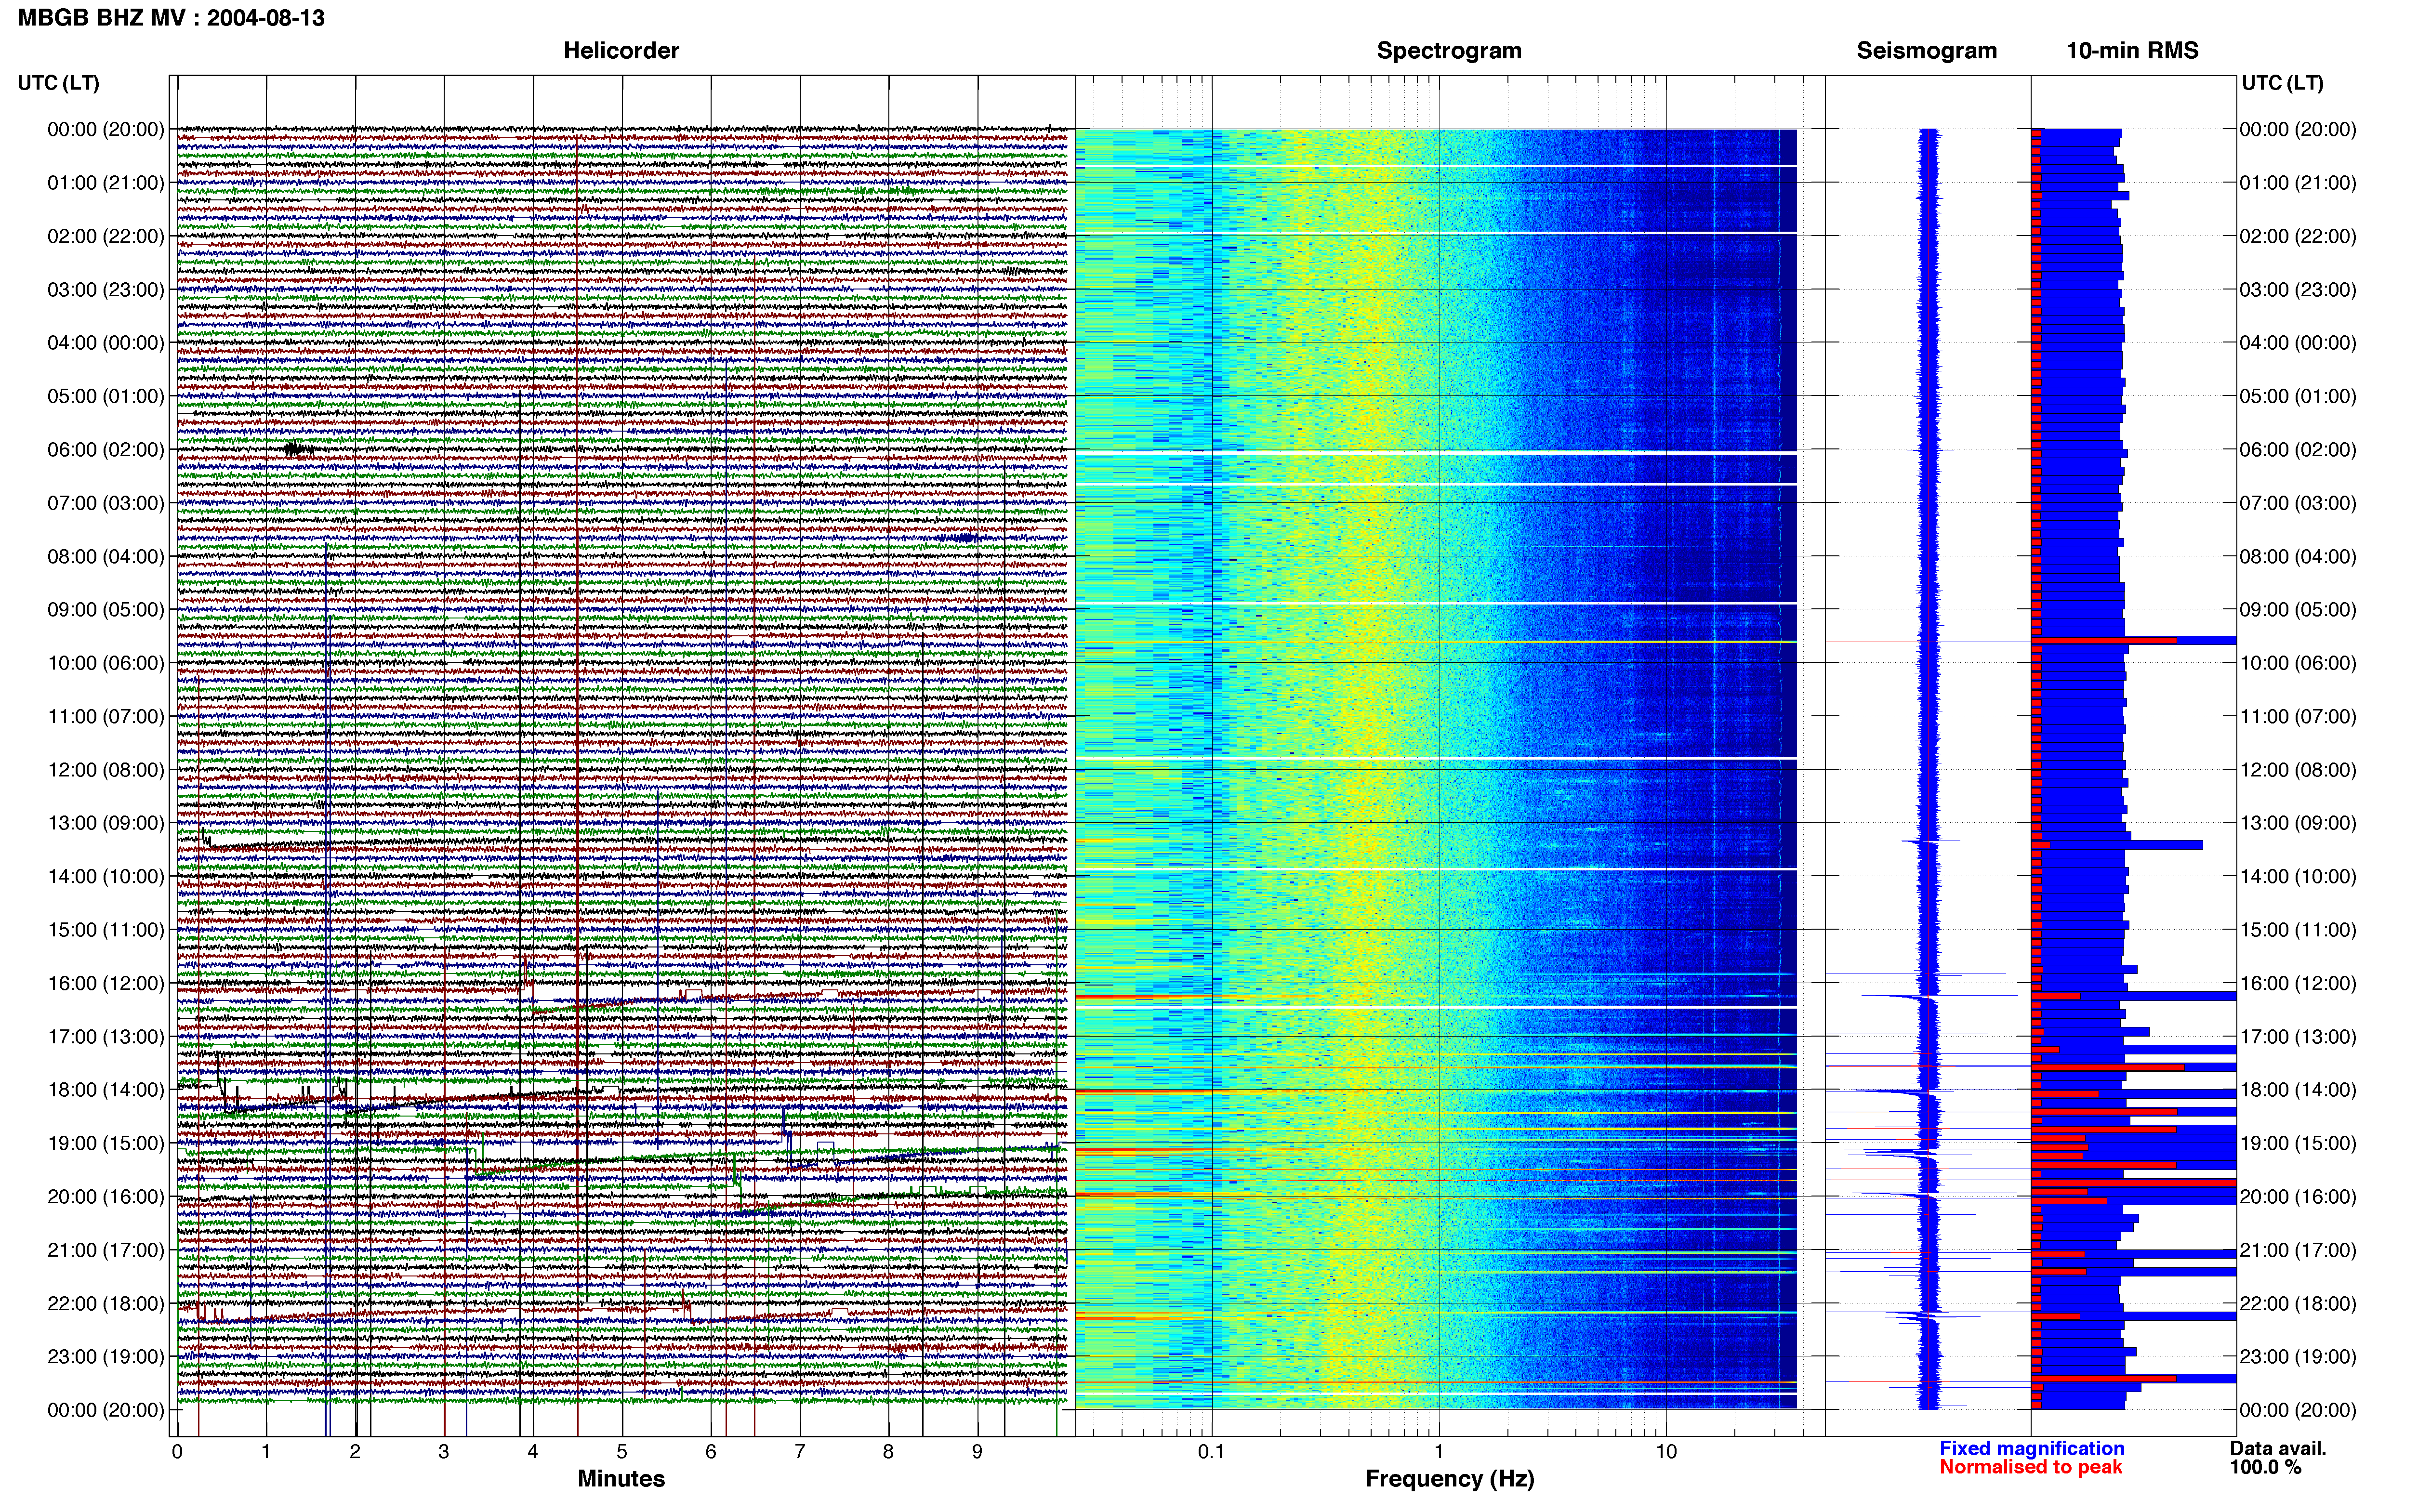Click '19:00 (15:00)' on the right time axis
The height and width of the screenshot is (1512, 2418).
click(2298, 1143)
